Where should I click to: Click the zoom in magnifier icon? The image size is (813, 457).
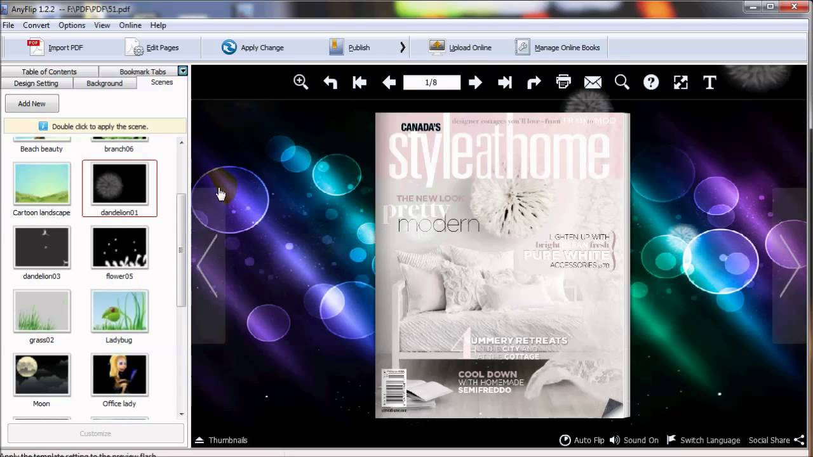[x=300, y=82]
